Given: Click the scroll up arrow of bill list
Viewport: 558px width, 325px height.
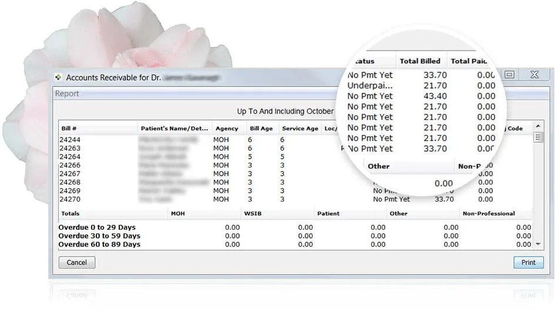Looking at the screenshot, I should tap(538, 126).
